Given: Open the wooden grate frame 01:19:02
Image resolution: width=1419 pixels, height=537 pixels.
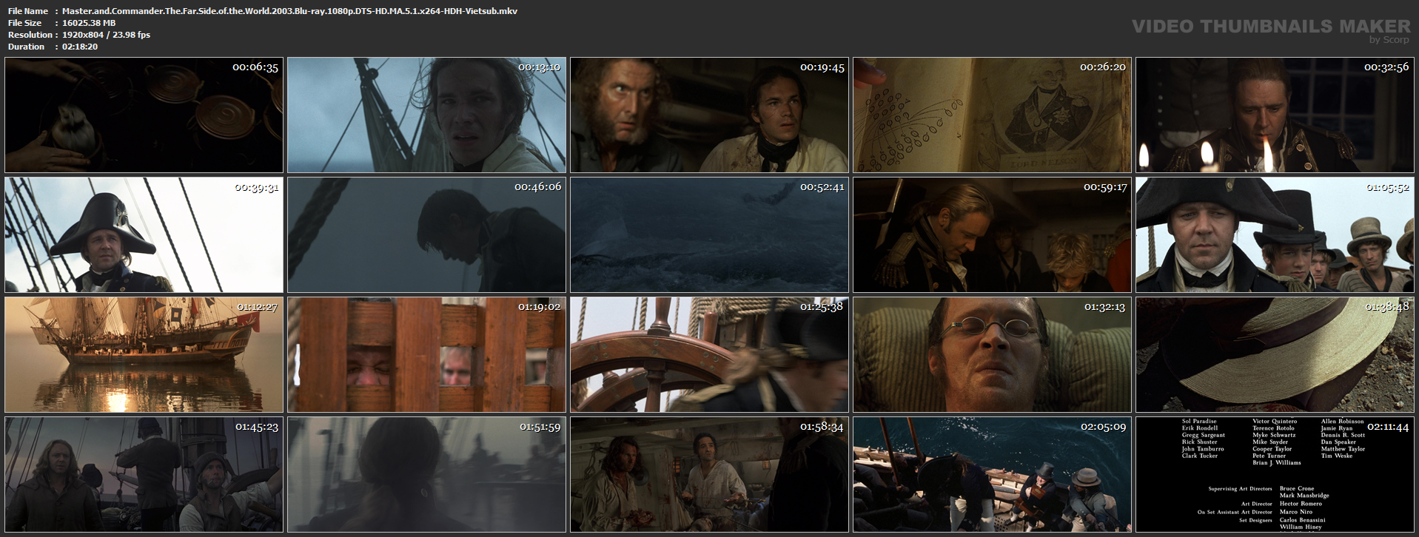Looking at the screenshot, I should 426,355.
